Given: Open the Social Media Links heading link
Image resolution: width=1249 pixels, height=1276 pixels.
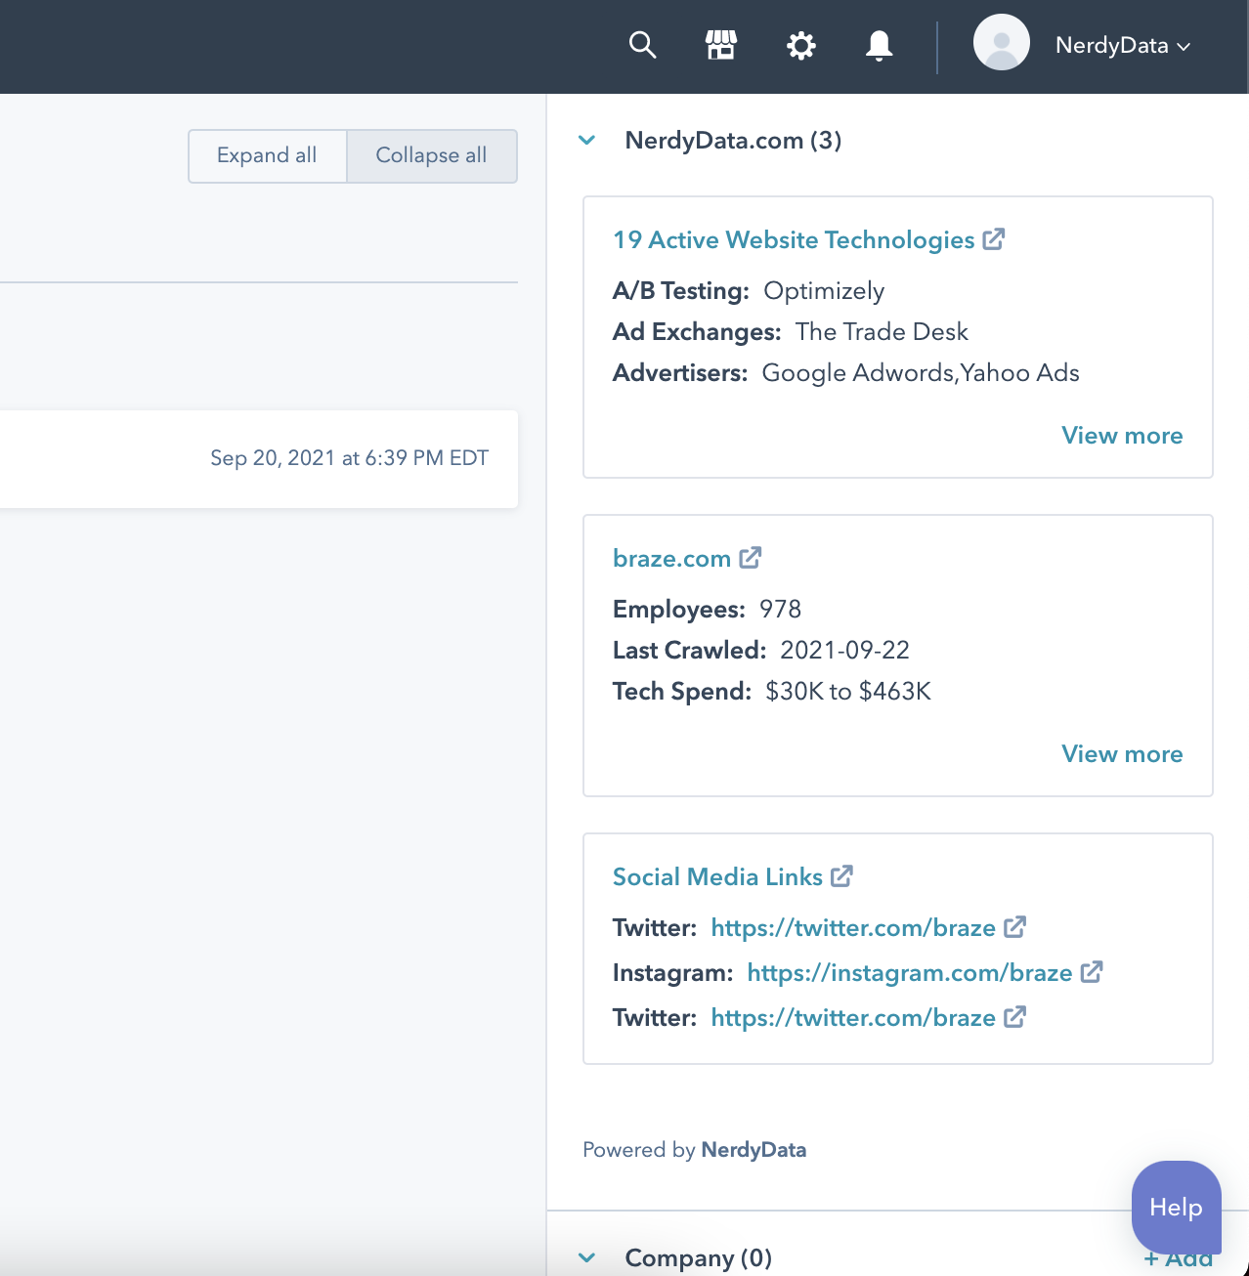Looking at the screenshot, I should pos(717,877).
